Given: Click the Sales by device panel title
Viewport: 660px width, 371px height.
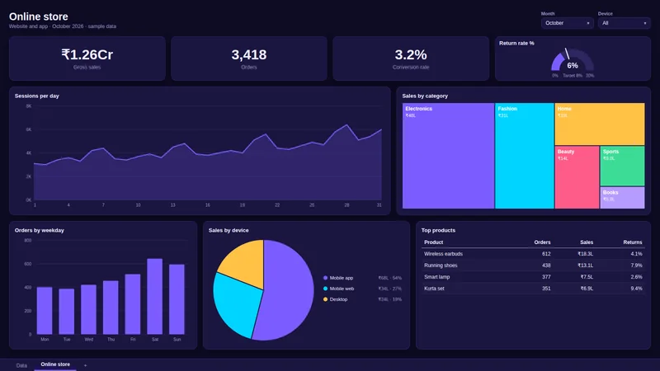Looking at the screenshot, I should 229,231.
